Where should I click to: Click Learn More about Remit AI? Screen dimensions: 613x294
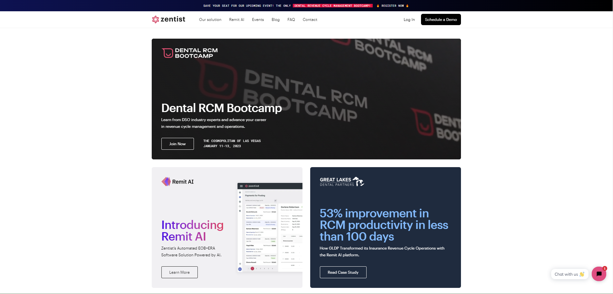coord(179,272)
